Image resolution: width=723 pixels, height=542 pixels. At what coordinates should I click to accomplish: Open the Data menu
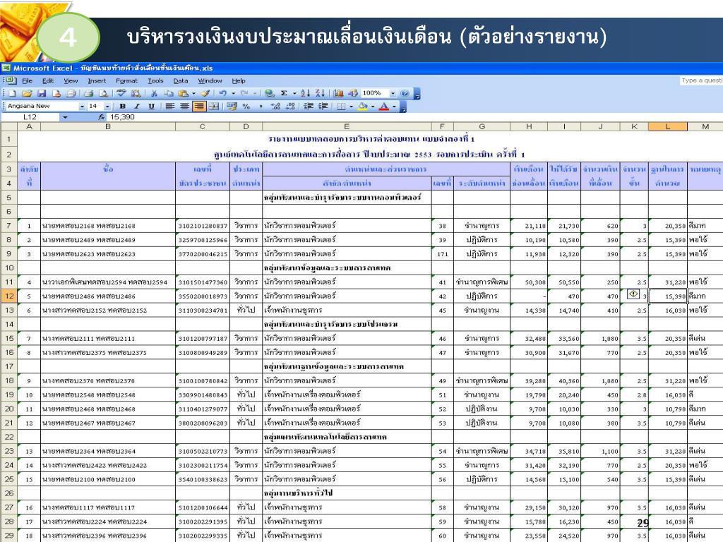tap(181, 80)
